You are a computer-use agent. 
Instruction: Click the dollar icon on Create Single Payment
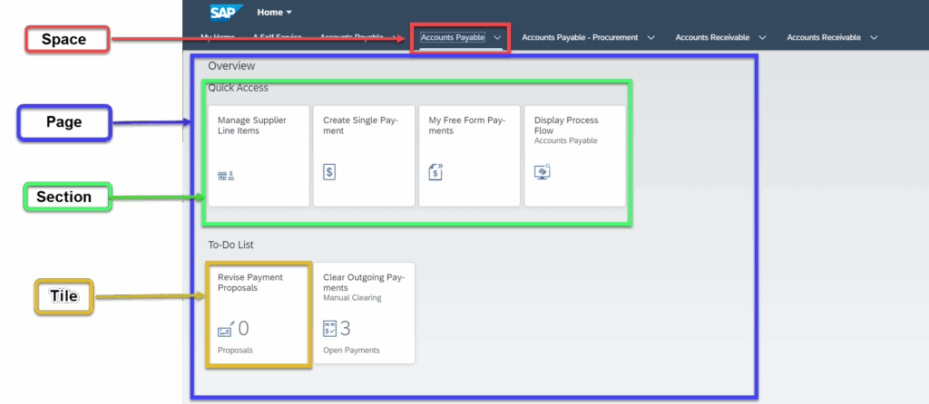[x=330, y=172]
